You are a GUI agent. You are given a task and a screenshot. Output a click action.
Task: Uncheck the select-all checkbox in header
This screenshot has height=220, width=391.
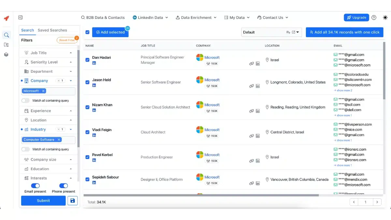coord(87,32)
